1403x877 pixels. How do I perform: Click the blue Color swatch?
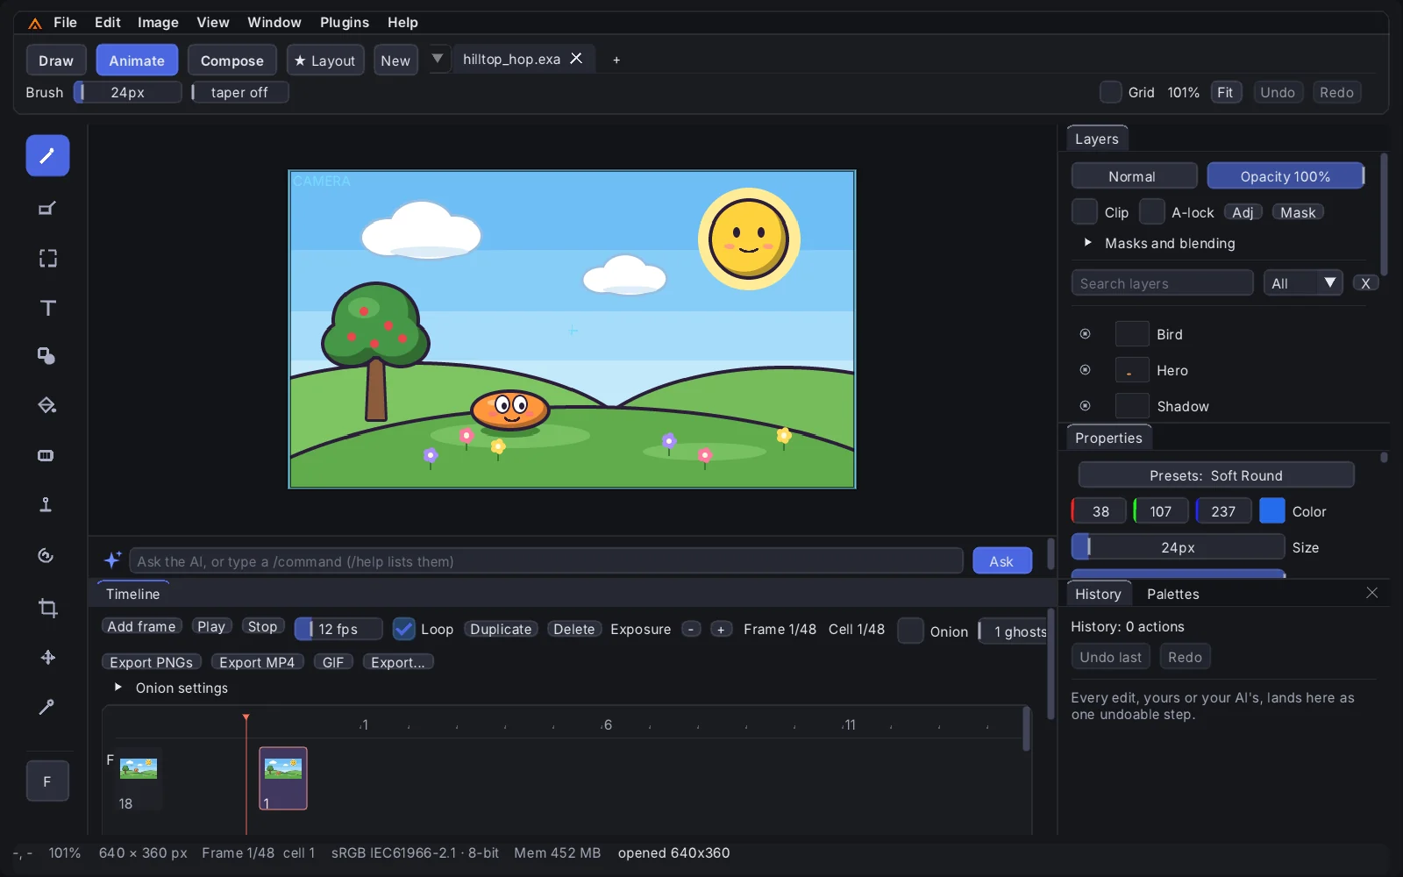click(1271, 510)
